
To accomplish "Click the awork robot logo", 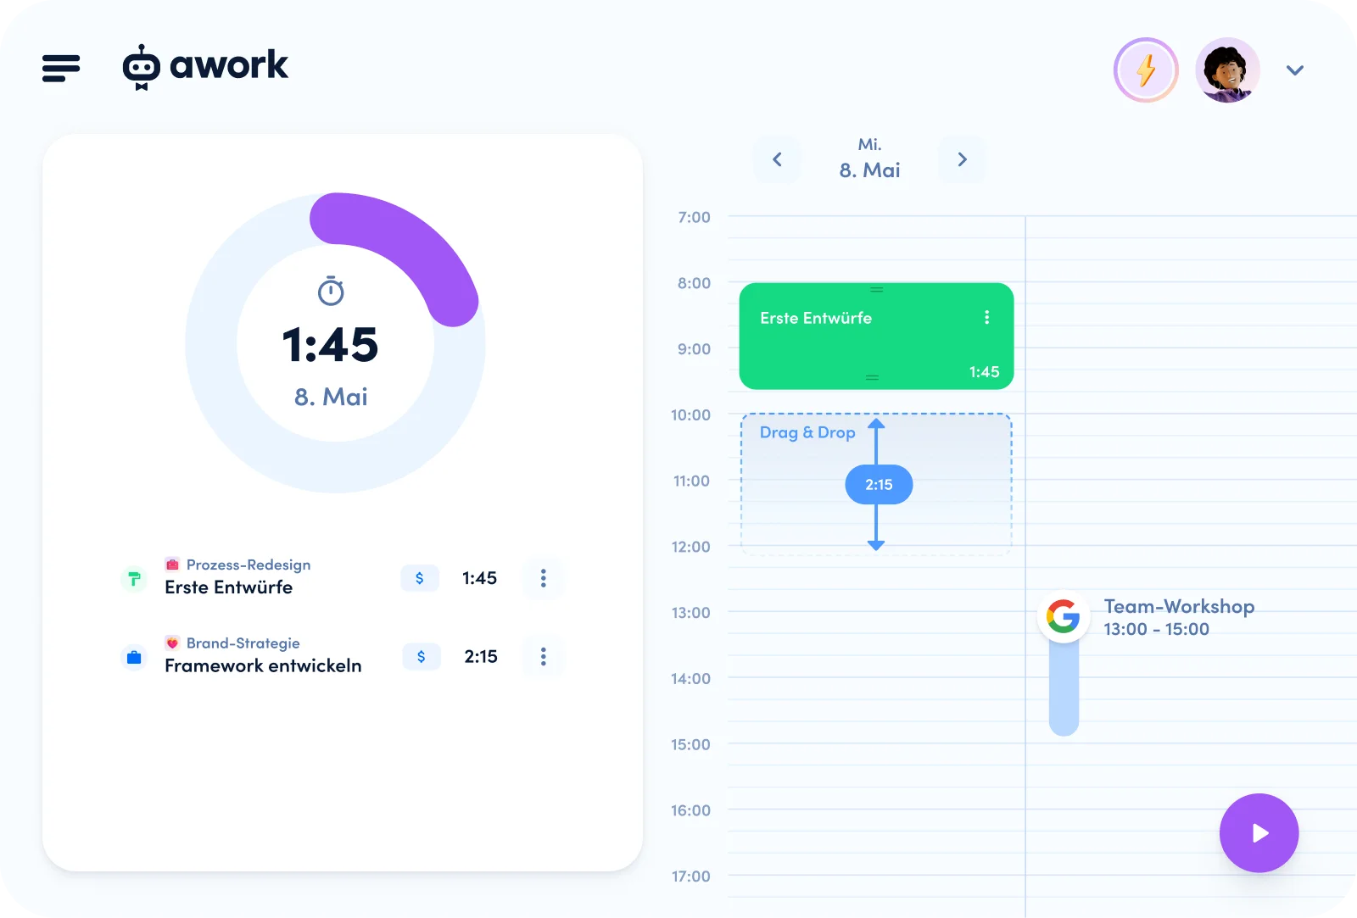I will [x=141, y=67].
